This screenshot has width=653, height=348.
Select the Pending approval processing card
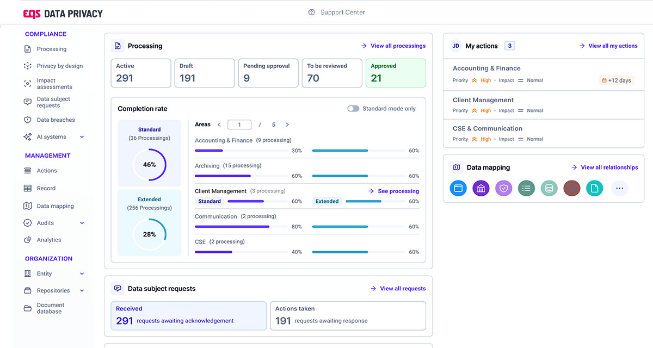click(268, 73)
